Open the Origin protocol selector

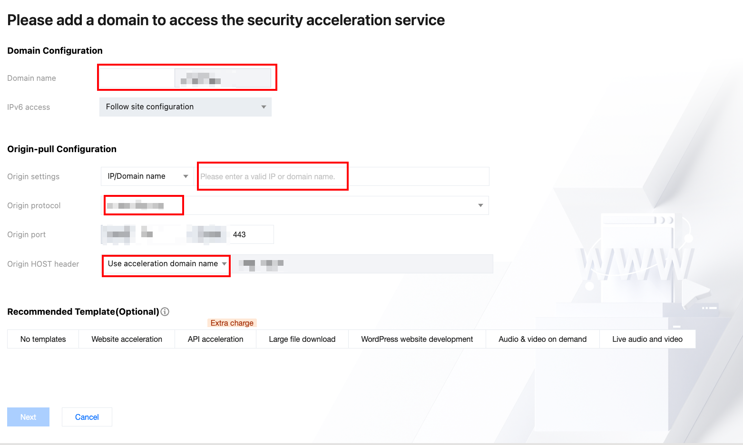pyautogui.click(x=296, y=205)
